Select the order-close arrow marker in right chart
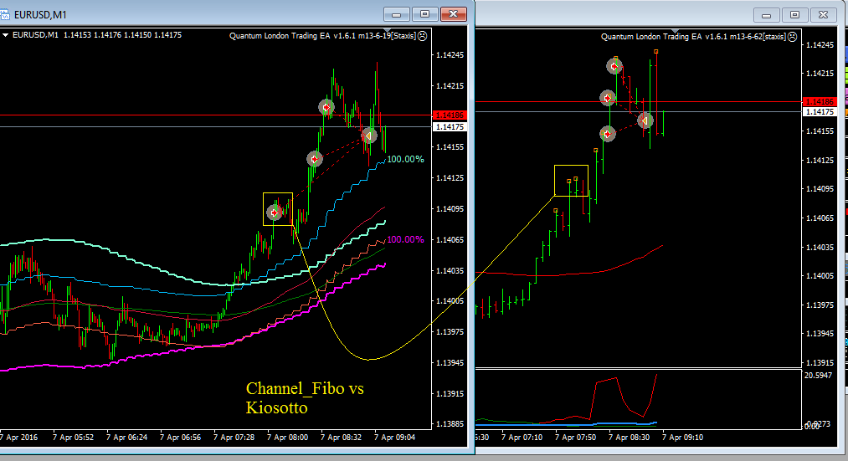The width and height of the screenshot is (848, 461). click(645, 120)
